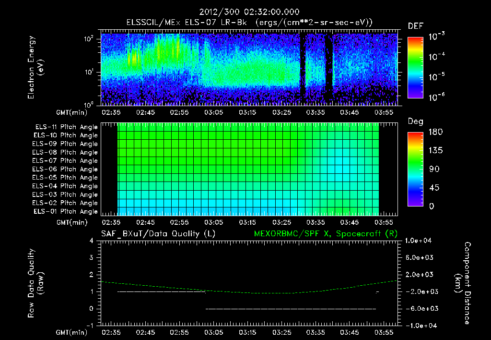Click the green dashed spacecraft X trace

coord(249,287)
